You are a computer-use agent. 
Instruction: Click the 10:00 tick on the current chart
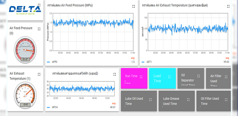tap(107, 98)
